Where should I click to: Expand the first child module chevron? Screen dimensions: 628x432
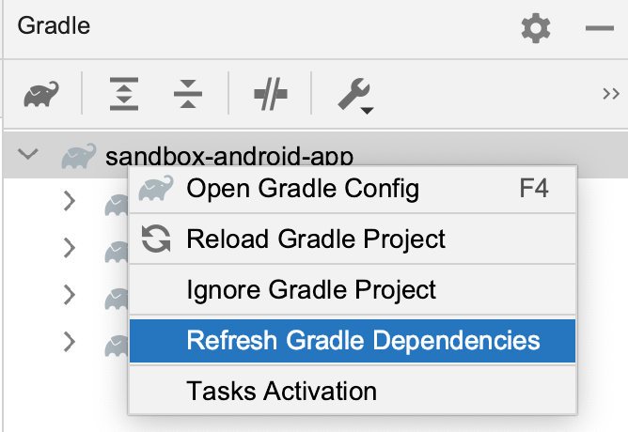click(70, 201)
